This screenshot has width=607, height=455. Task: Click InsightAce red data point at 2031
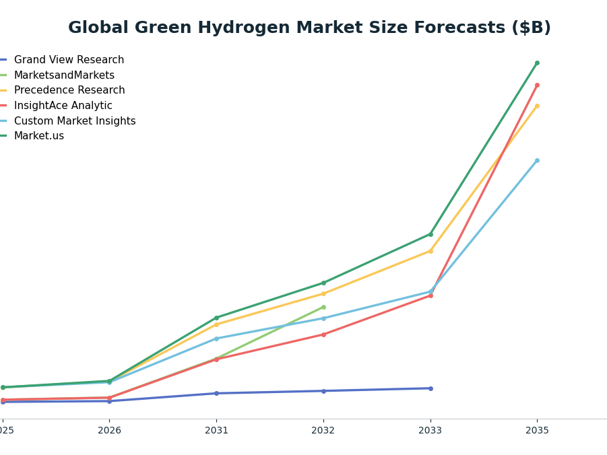(216, 359)
